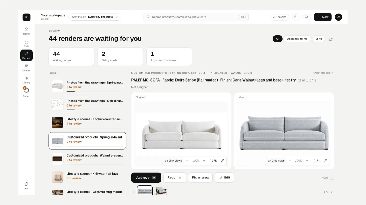
Task: Click the Redo button
Action: (175, 178)
